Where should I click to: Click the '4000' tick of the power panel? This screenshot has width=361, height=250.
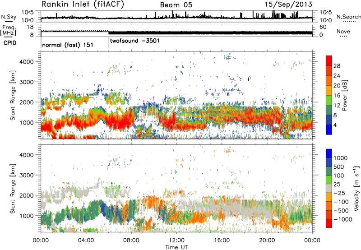[x=26, y=62]
